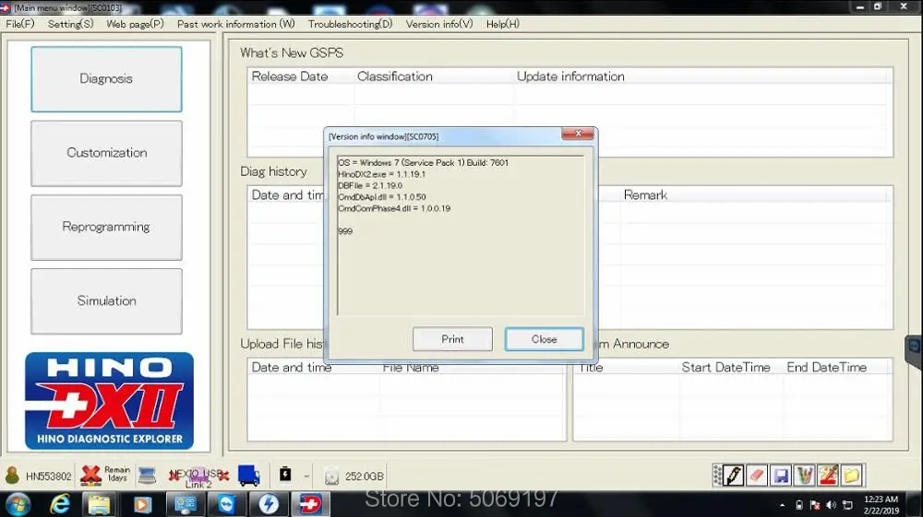Click the user account icon near HN553802
923x517 pixels.
[12, 476]
